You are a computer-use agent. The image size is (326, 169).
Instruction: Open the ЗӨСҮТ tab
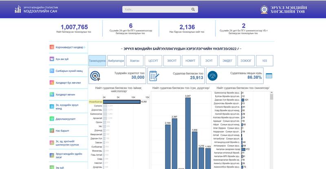172,61
